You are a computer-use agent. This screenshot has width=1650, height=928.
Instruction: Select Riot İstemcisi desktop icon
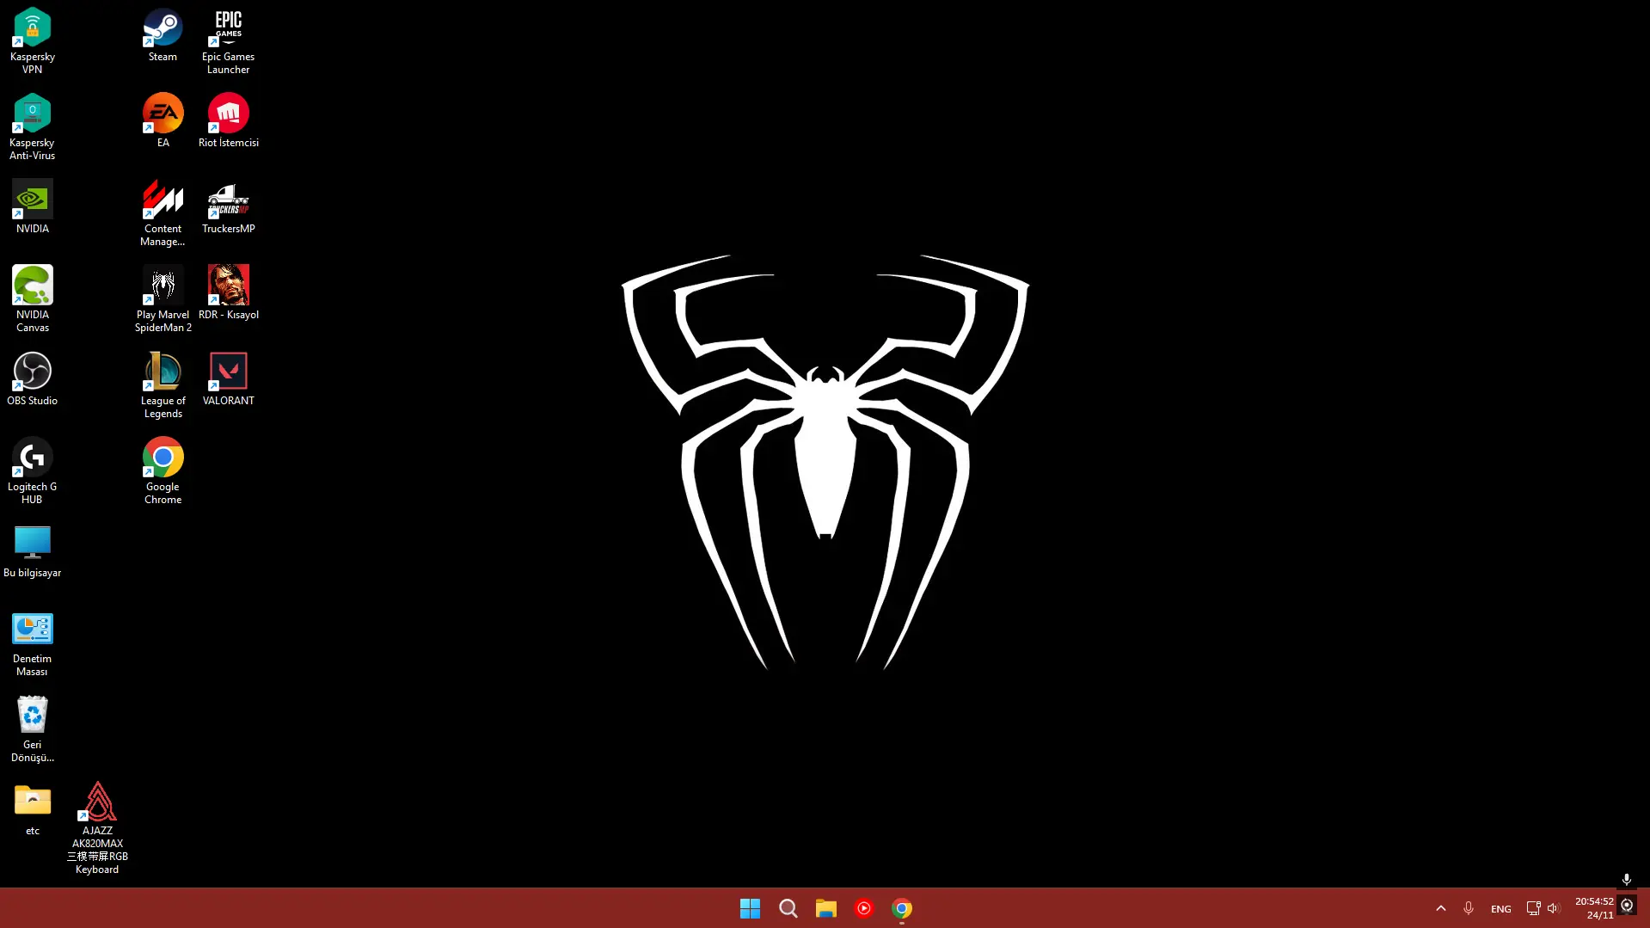(x=228, y=120)
